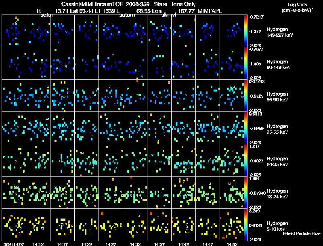This screenshot has height=246, width=323.
Task: Click the color bar beside Hydrogen 90-149 keV
Action: tap(245, 63)
